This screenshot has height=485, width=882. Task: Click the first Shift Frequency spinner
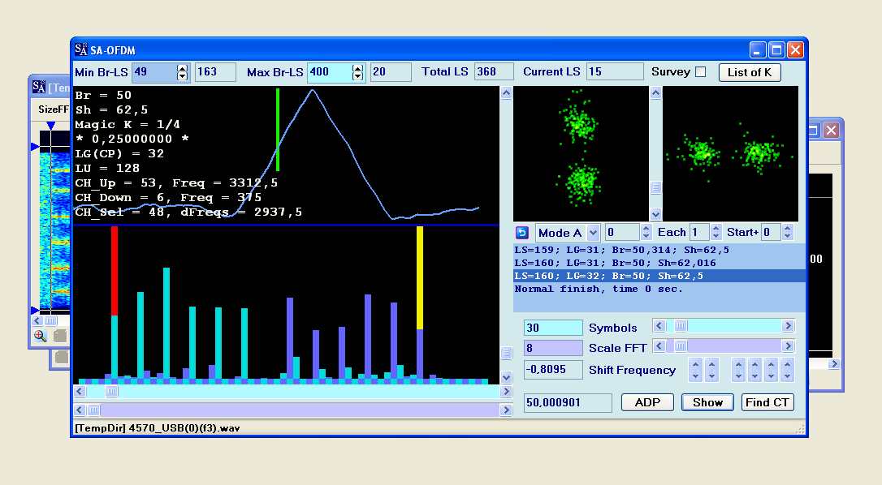(x=696, y=370)
